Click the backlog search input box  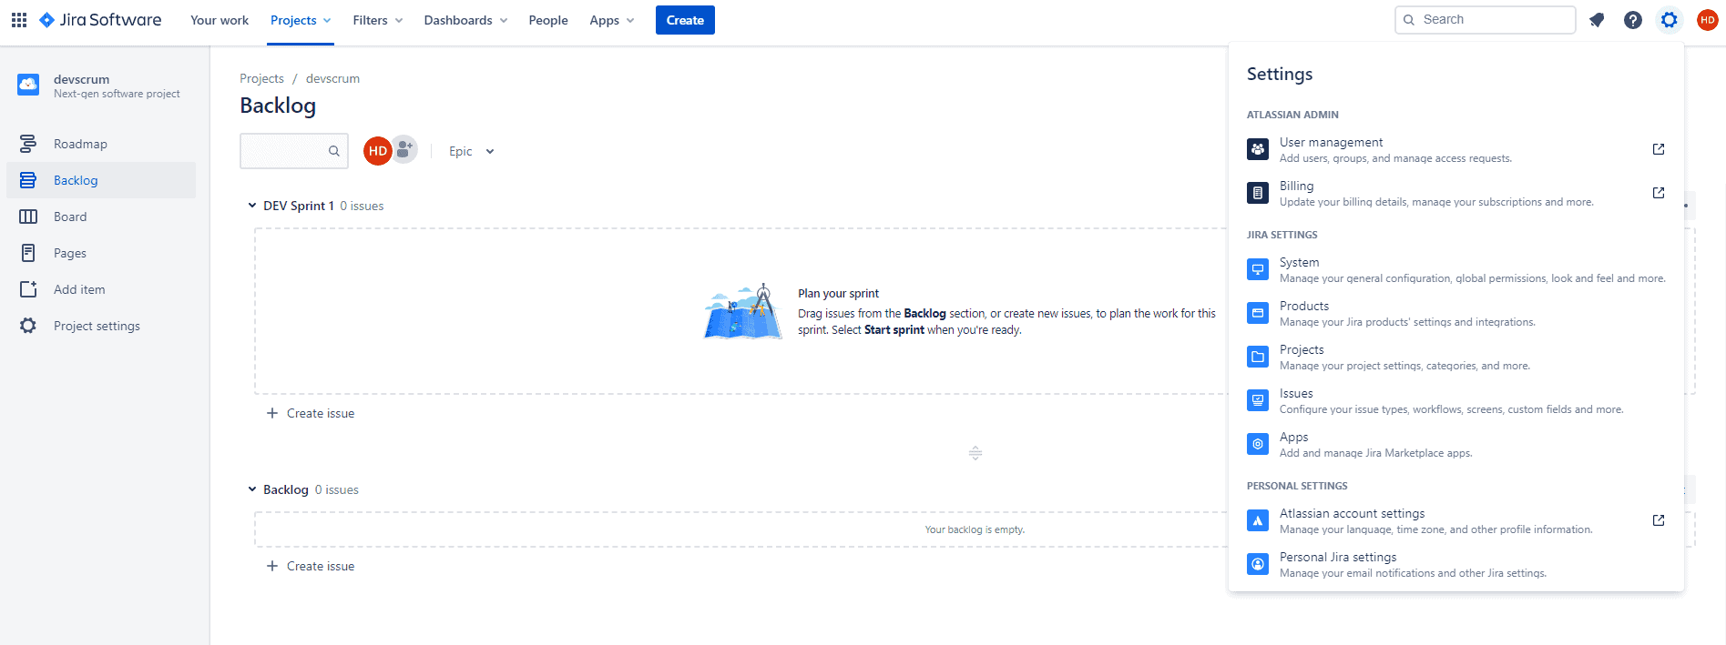[x=294, y=151]
